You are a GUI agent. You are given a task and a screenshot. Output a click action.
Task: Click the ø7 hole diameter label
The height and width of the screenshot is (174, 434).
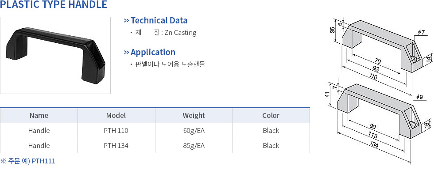click(x=421, y=33)
